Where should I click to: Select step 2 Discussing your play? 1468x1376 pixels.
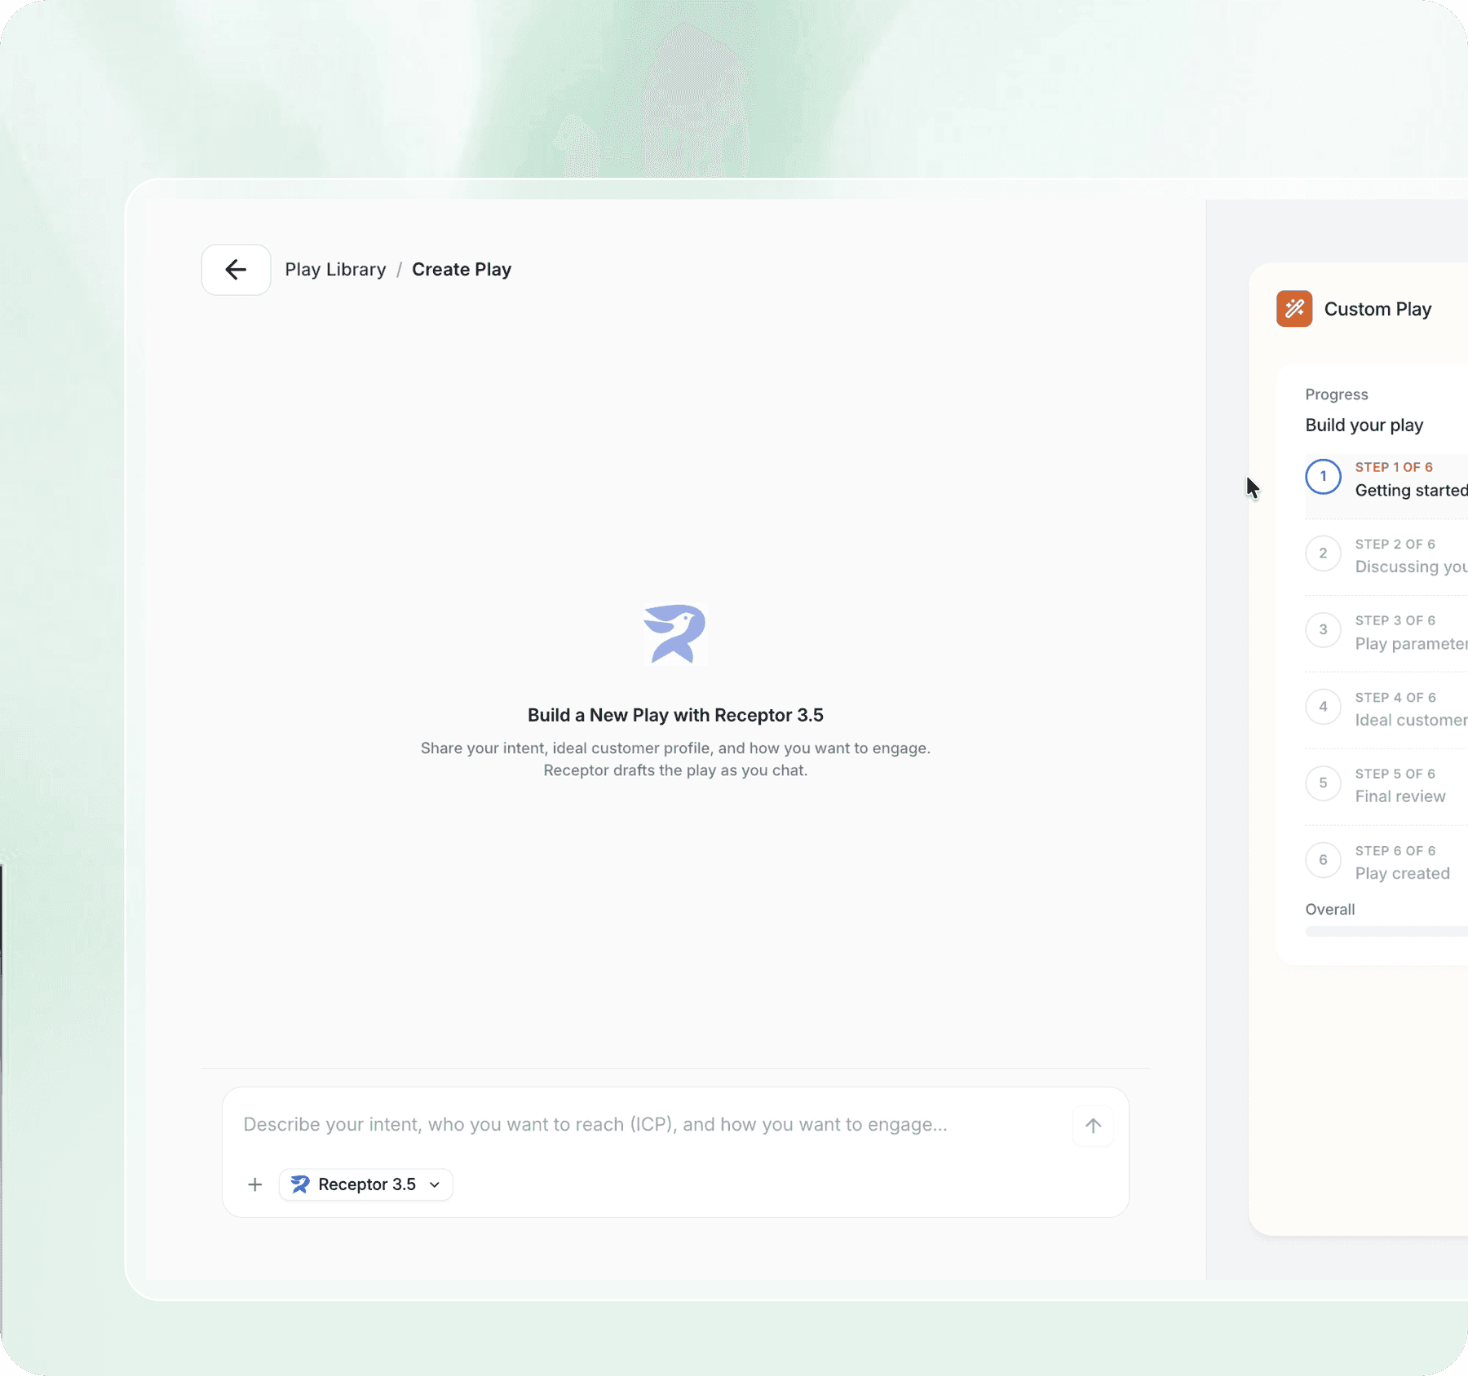point(1386,555)
